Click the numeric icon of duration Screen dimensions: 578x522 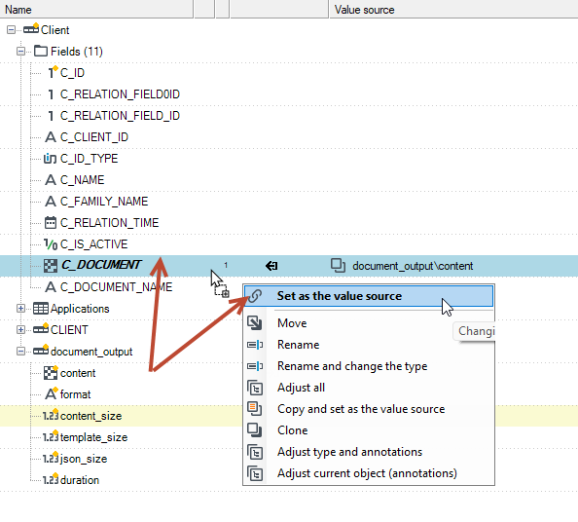(51, 479)
